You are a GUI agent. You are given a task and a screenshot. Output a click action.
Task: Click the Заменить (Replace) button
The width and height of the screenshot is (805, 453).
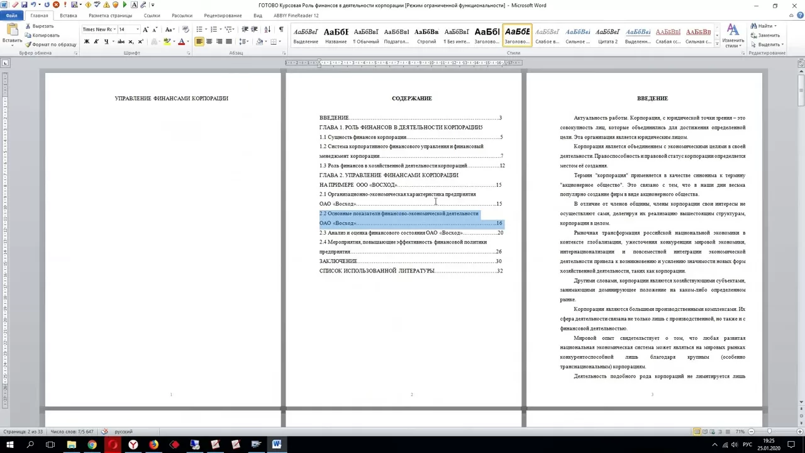[x=765, y=35]
